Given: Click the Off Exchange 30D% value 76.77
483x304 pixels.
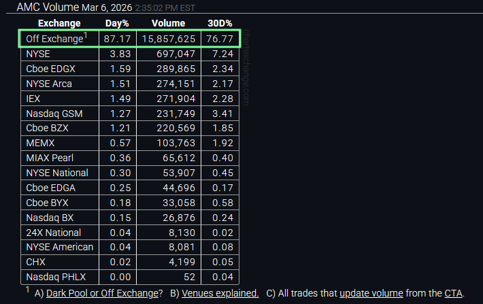Looking at the screenshot, I should pyautogui.click(x=220, y=39).
